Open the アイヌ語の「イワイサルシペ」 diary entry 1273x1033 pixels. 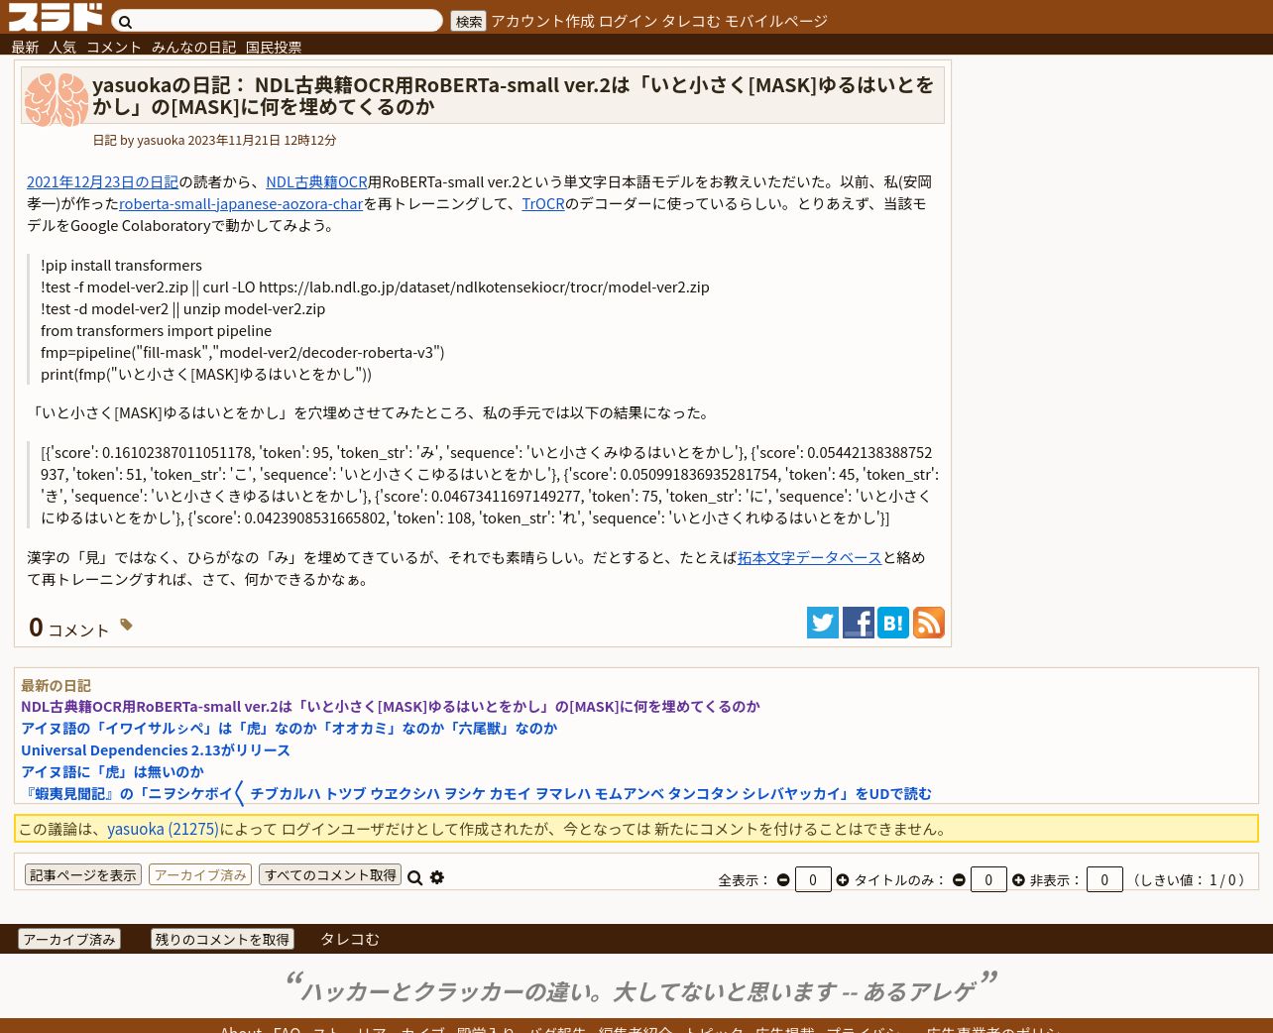click(x=289, y=728)
